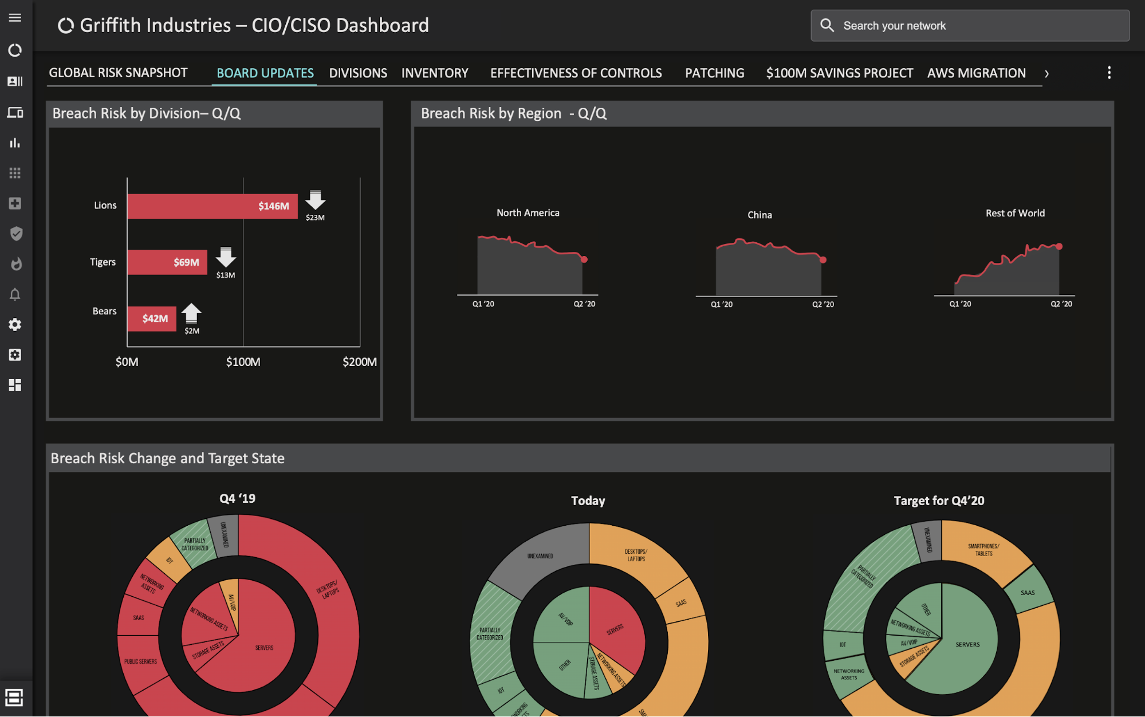Image resolution: width=1145 pixels, height=717 pixels.
Task: Click the Bears $42M bar
Action: 152,318
